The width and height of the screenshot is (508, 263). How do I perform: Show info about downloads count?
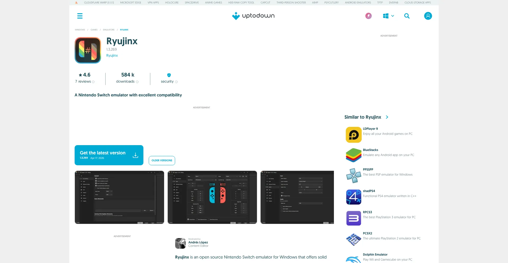[x=137, y=82]
